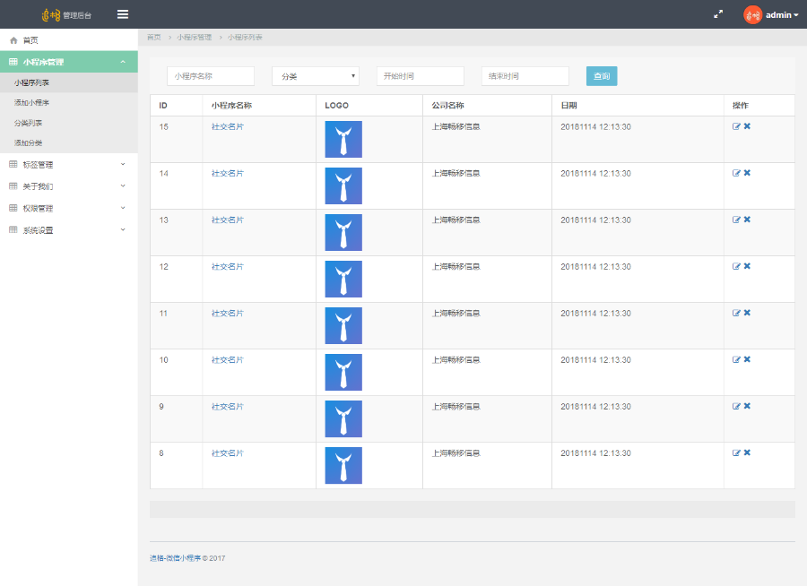
Task: Click the edit pencil icon for record ID 8
Action: click(x=737, y=452)
